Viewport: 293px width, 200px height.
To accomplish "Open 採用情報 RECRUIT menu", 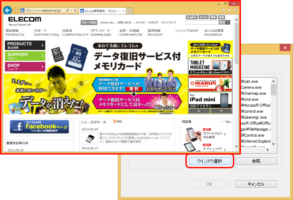I will (155, 32).
